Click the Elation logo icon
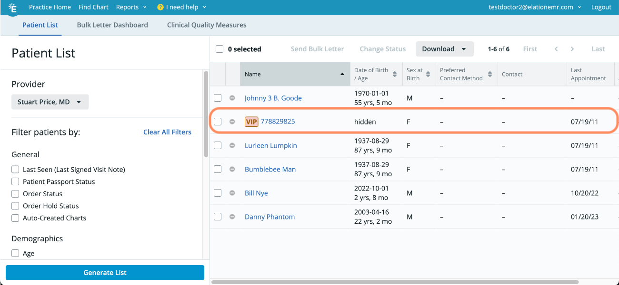The height and width of the screenshot is (285, 619). [12, 8]
